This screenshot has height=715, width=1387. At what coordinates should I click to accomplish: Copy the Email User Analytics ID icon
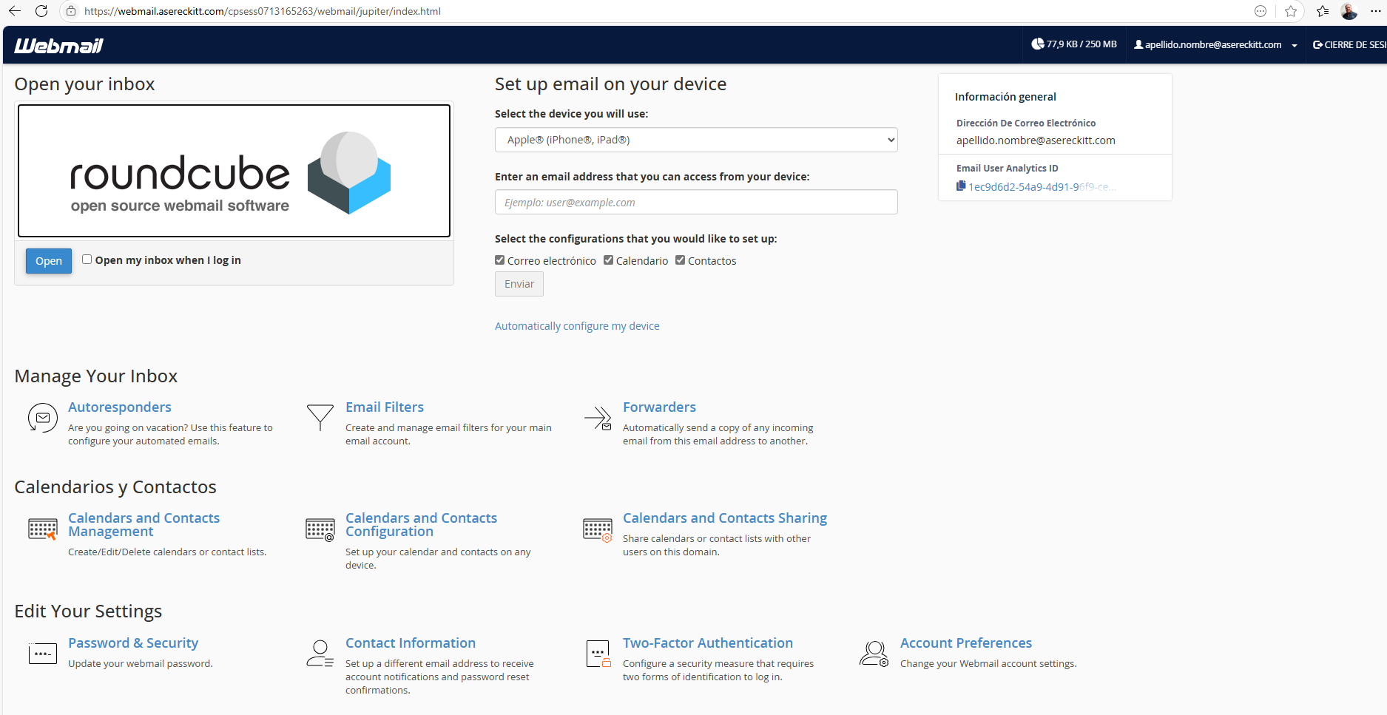(x=961, y=186)
